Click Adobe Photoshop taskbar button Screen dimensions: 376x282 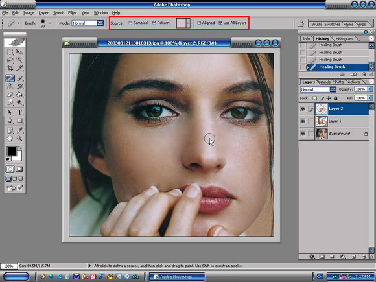pyautogui.click(x=177, y=276)
